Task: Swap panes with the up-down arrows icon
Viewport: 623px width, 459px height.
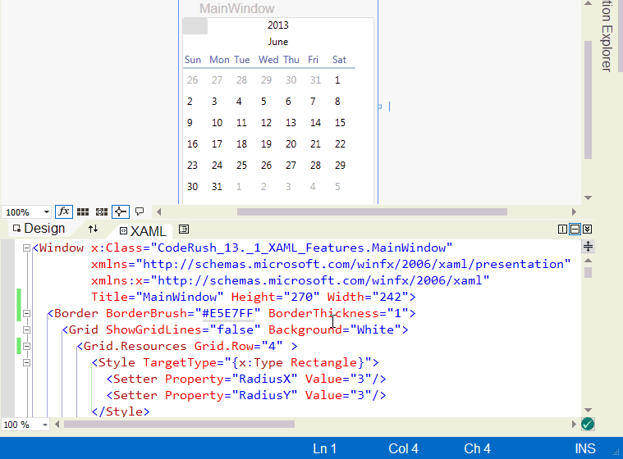Action: click(93, 229)
